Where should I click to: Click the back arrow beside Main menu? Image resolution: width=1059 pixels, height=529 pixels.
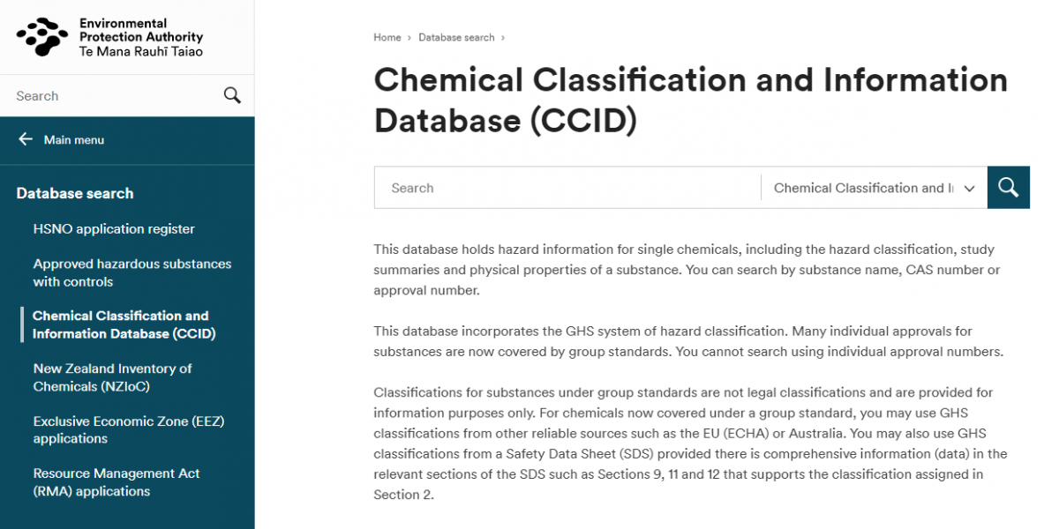pos(26,139)
